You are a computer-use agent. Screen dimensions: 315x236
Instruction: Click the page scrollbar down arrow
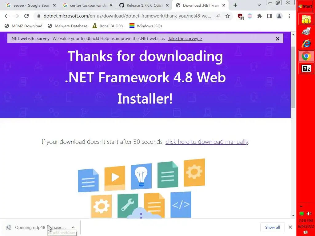point(293,216)
